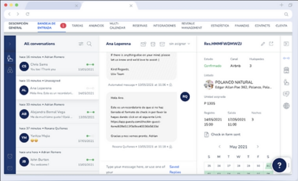Open the Multi-Calendar tab
Image resolution: width=298 pixels, height=181 pixels.
pyautogui.click(x=117, y=26)
